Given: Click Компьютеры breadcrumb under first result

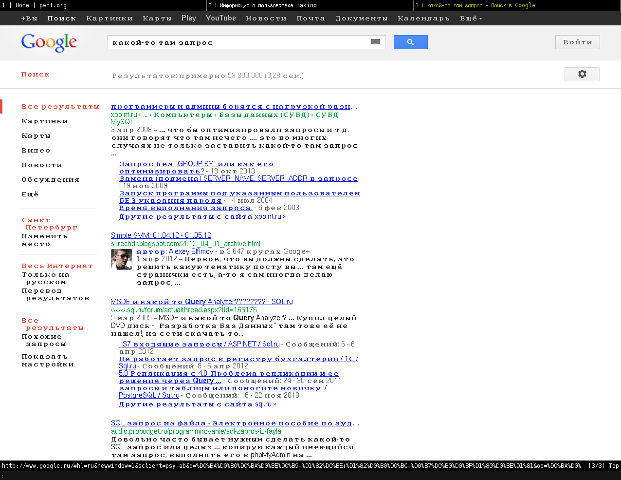Looking at the screenshot, I should (x=183, y=115).
